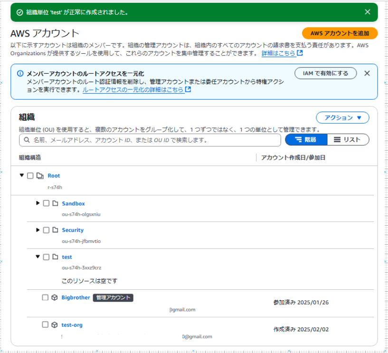Select the checkbox next to Security OU
388x353 pixels.
[x=46, y=230]
